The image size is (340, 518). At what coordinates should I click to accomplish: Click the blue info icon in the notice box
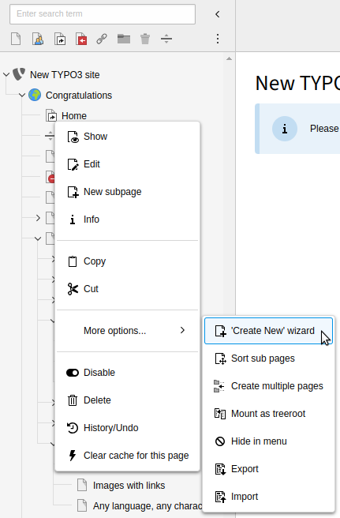[x=285, y=129]
